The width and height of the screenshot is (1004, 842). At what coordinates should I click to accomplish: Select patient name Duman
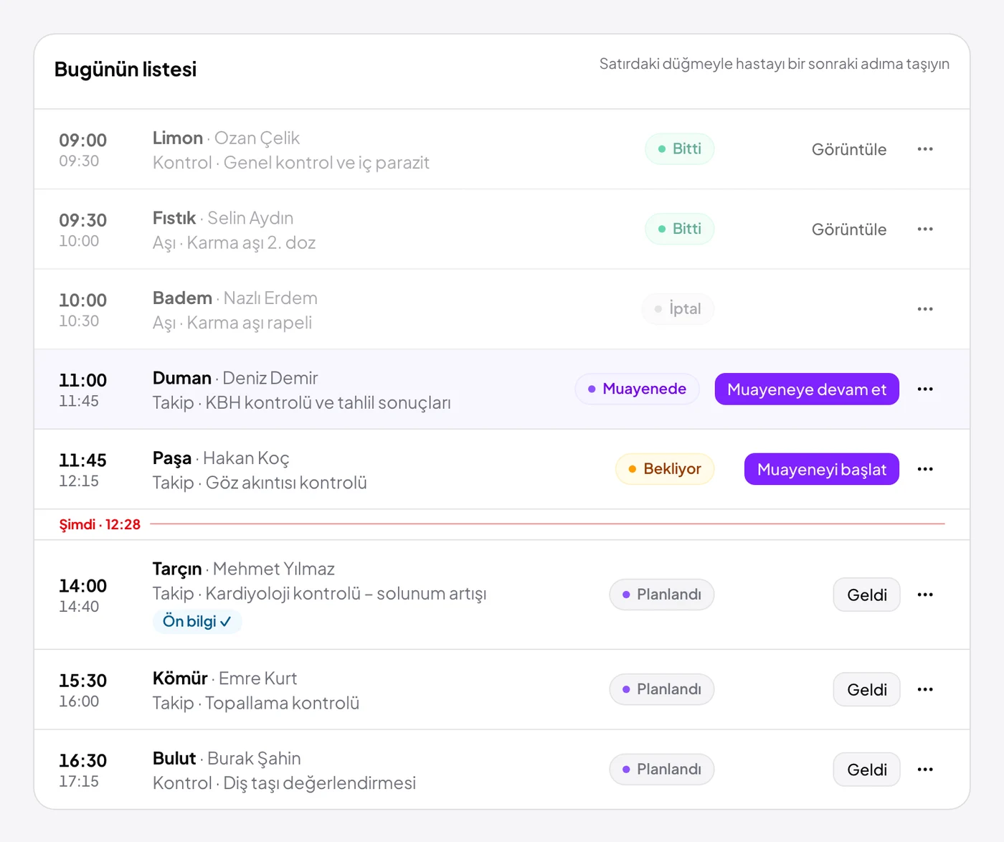coord(182,378)
